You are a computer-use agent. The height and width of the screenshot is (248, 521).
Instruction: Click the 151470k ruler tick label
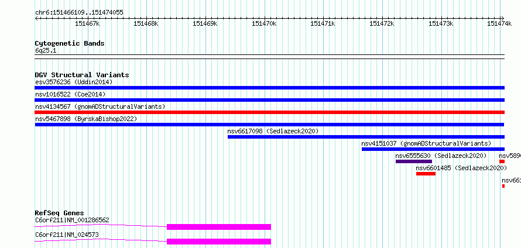[x=264, y=23]
